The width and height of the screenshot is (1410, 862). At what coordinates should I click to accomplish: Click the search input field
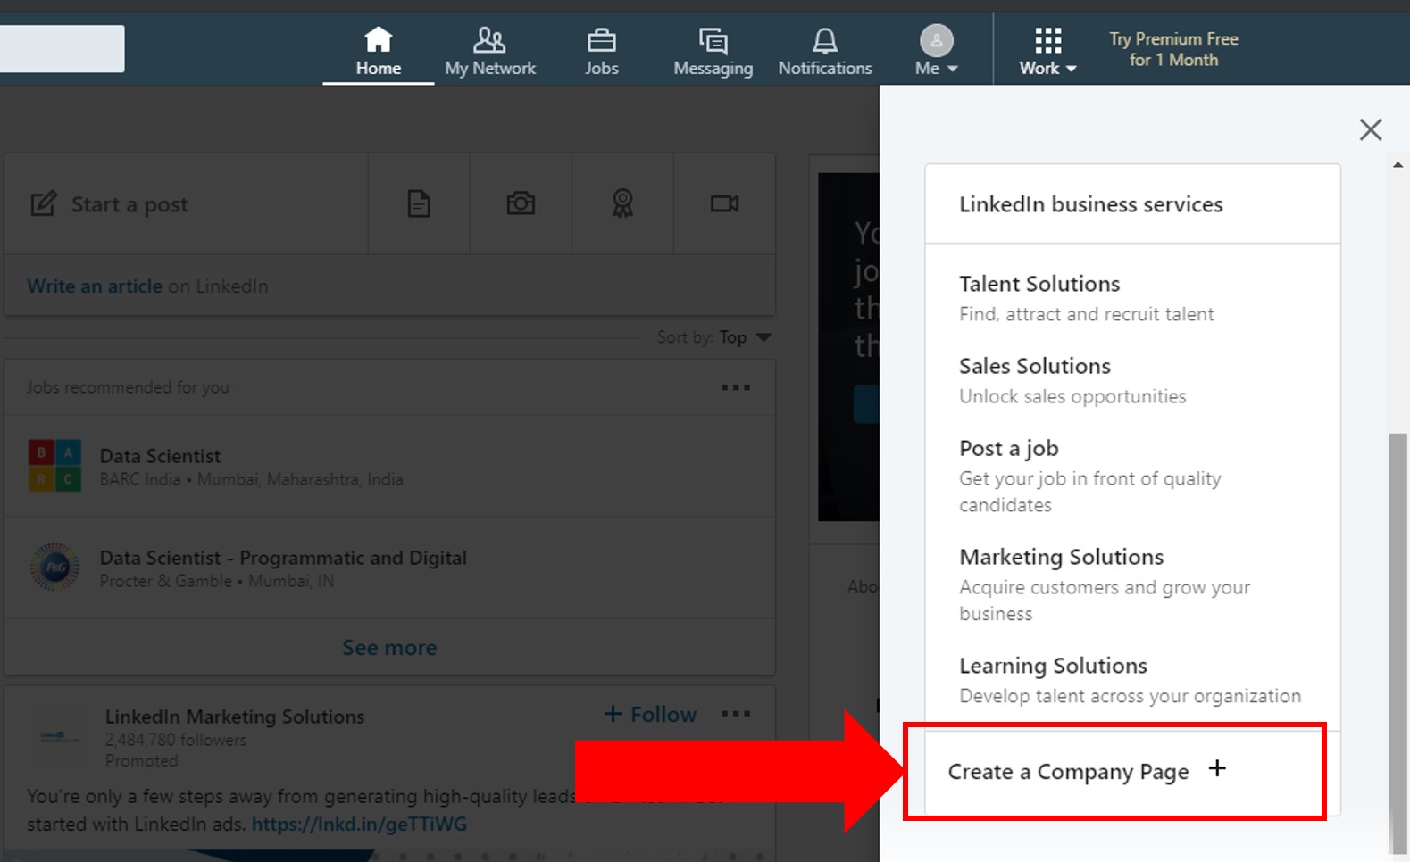(62, 48)
